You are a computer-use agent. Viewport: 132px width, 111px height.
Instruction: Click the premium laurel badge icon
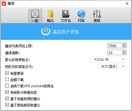coord(46,31)
